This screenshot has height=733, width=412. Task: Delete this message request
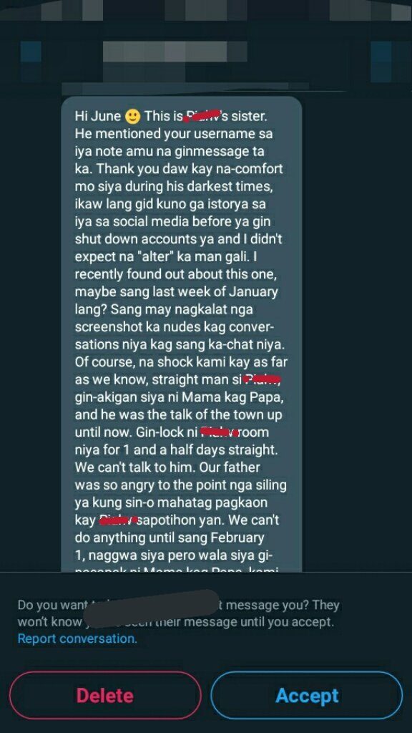(x=105, y=695)
